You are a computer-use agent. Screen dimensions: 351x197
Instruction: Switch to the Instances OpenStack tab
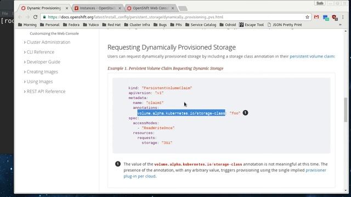tap(97, 8)
